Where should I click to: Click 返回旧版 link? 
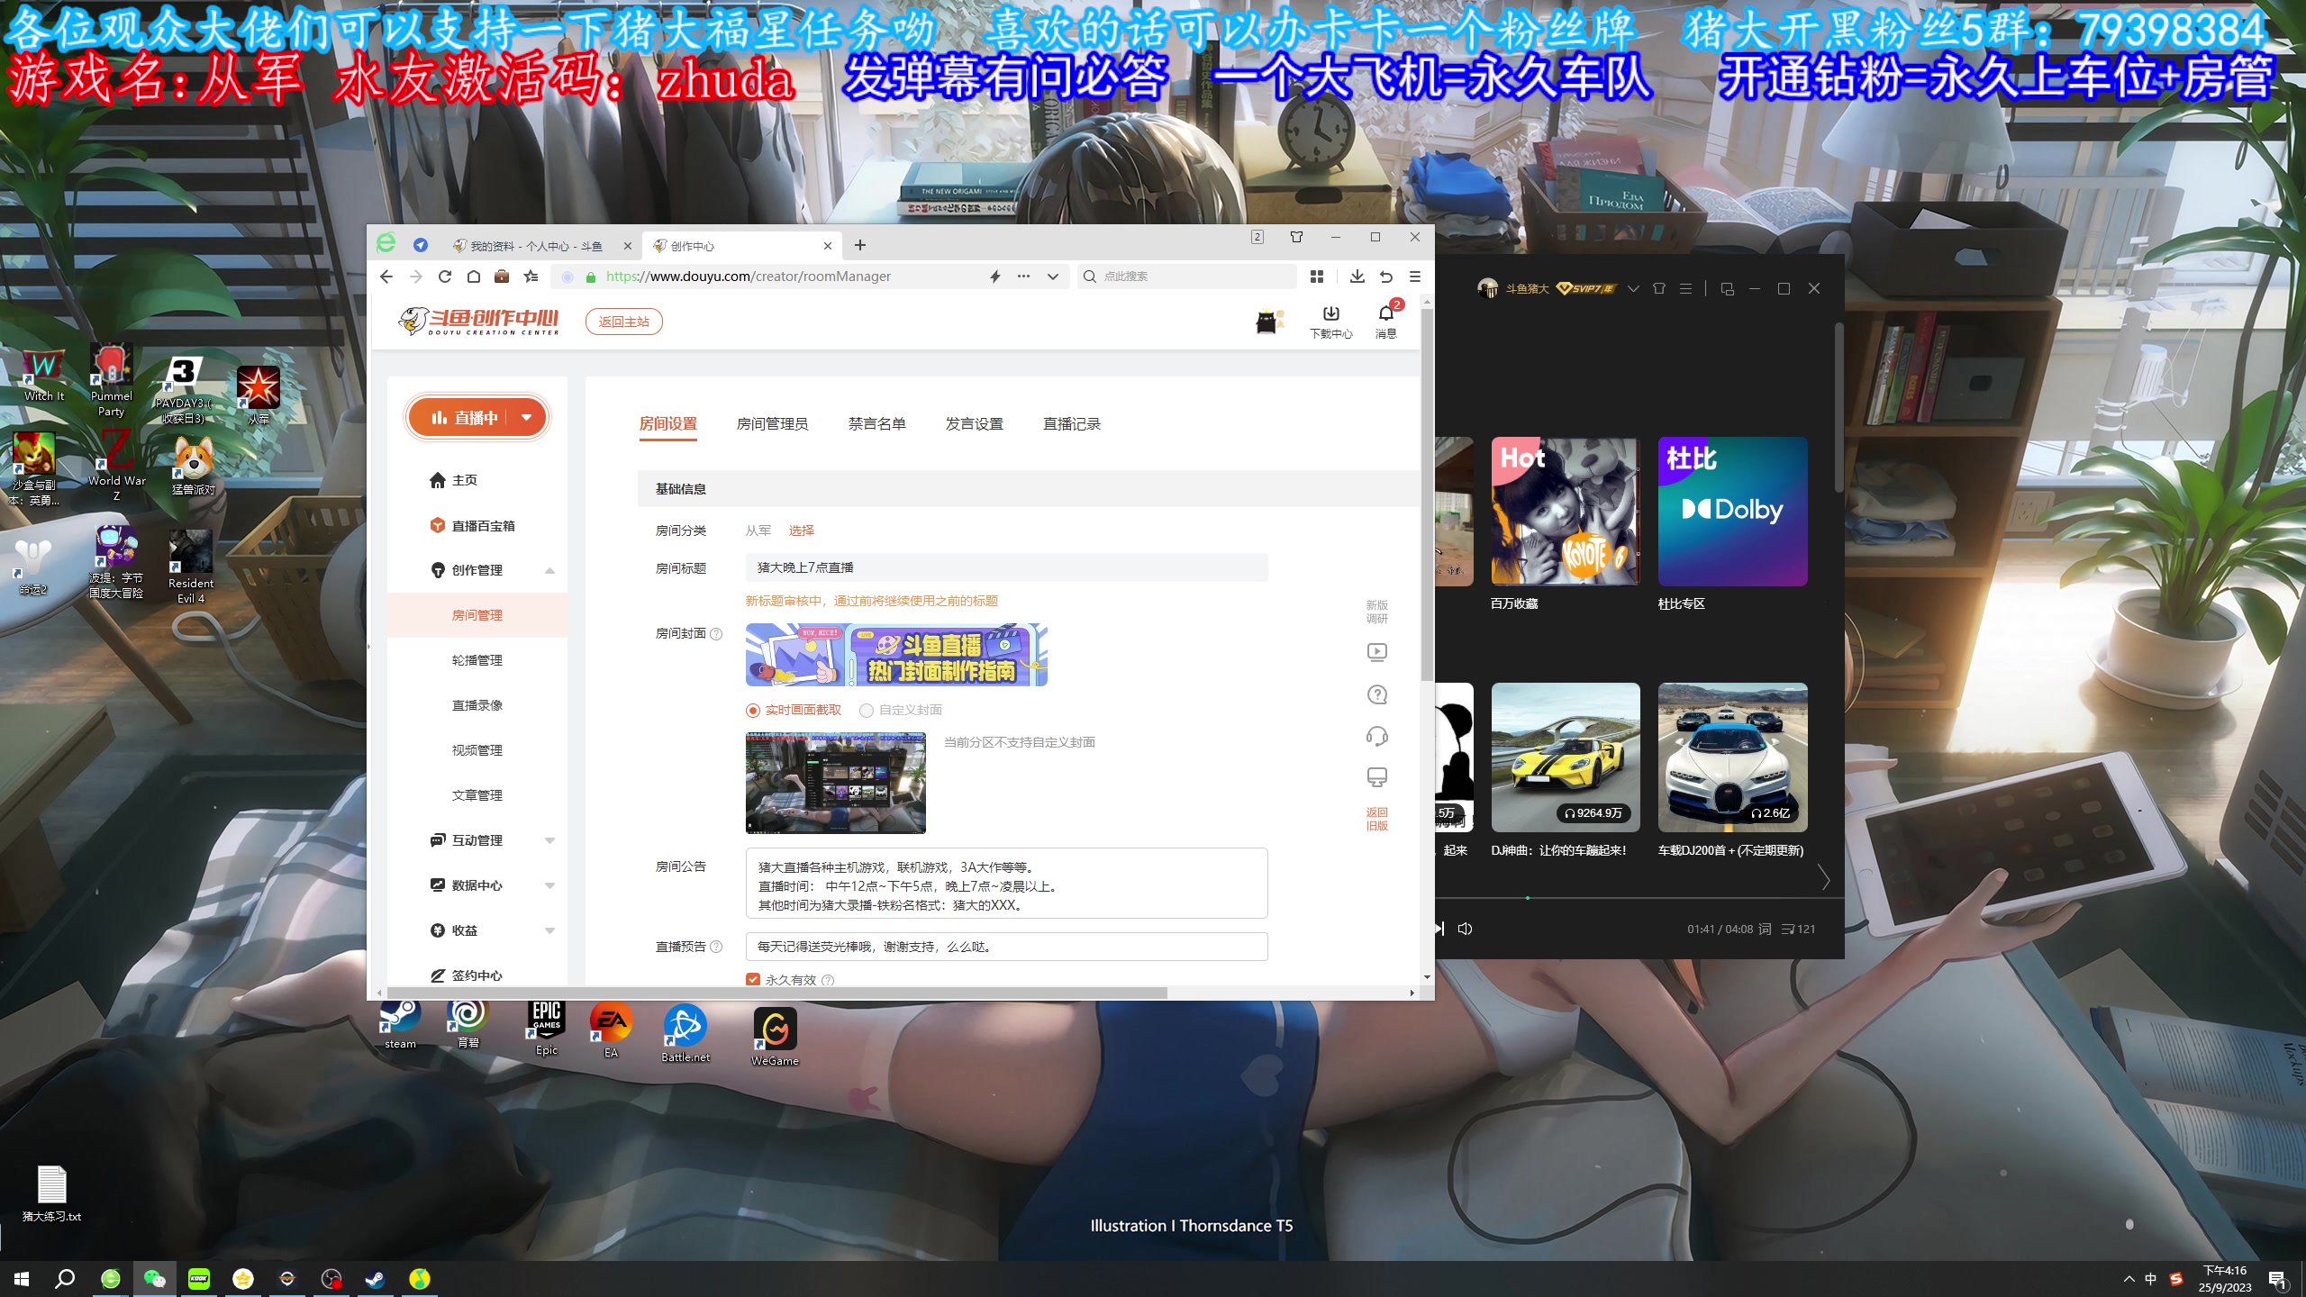1376,819
